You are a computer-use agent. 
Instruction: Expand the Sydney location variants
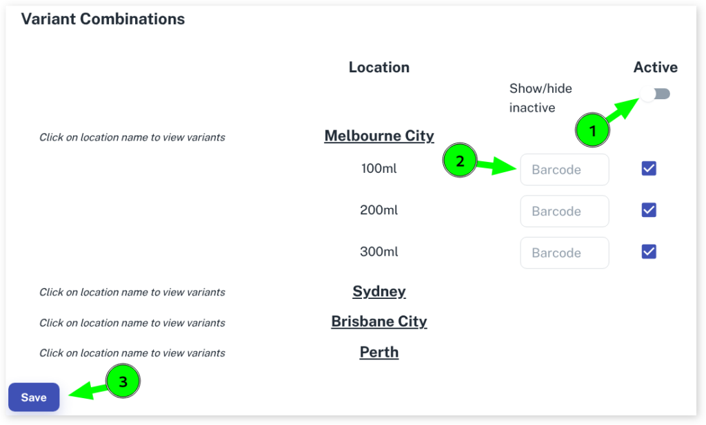tap(379, 291)
